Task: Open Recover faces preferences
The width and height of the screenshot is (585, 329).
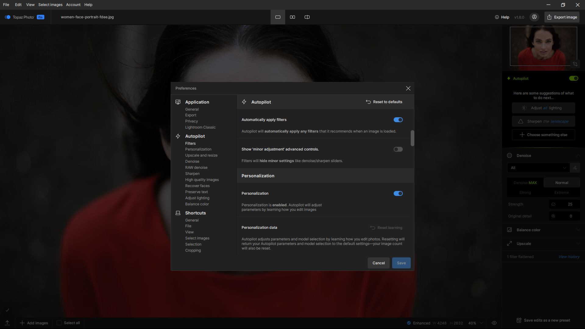Action: coord(197,186)
